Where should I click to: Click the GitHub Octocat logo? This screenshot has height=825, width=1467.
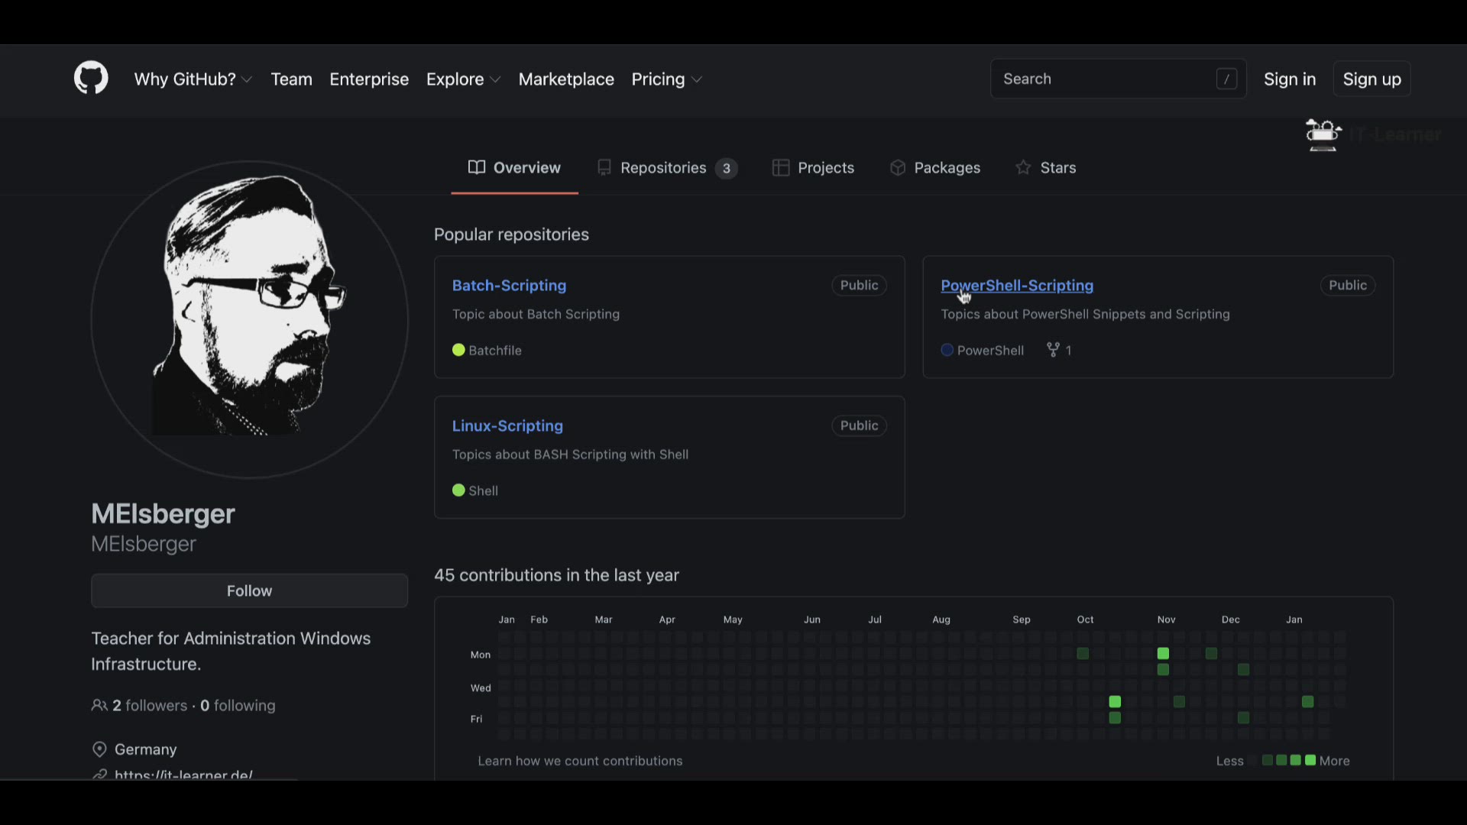[91, 79]
